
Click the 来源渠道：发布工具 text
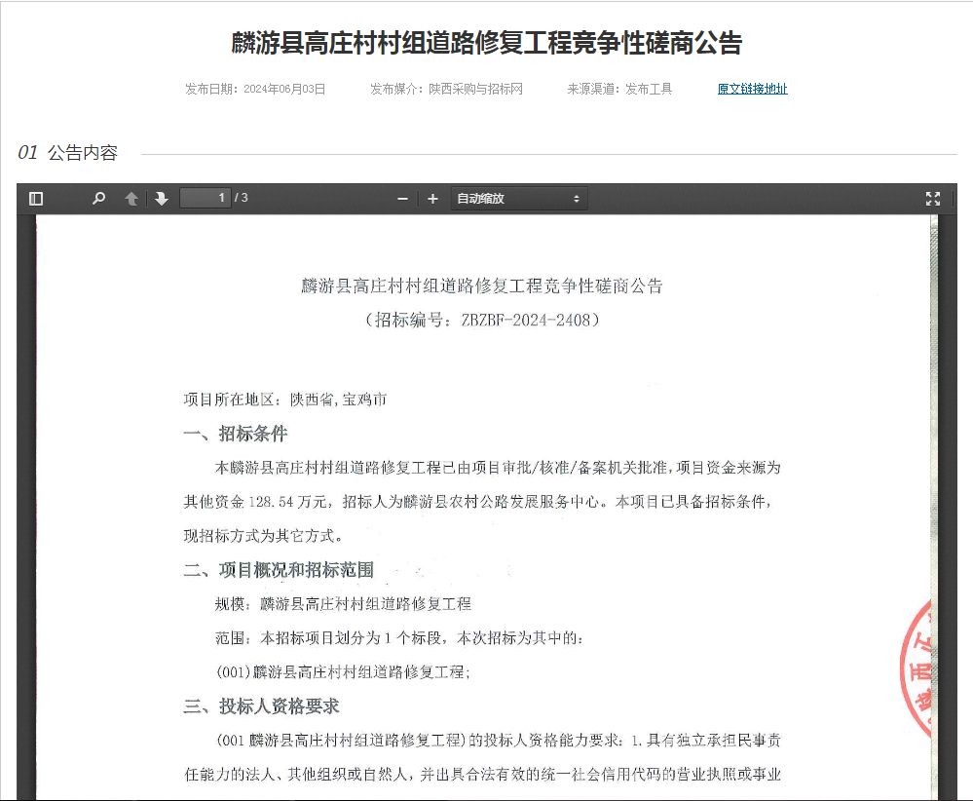(x=619, y=89)
